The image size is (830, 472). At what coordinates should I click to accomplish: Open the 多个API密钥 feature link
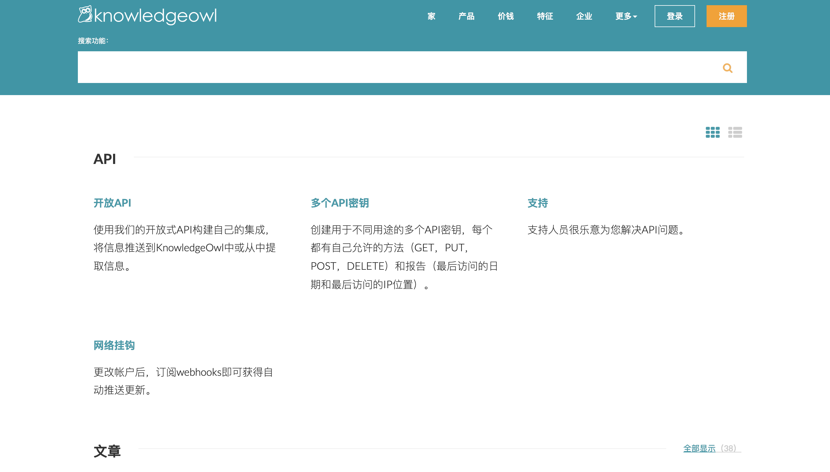[340, 203]
